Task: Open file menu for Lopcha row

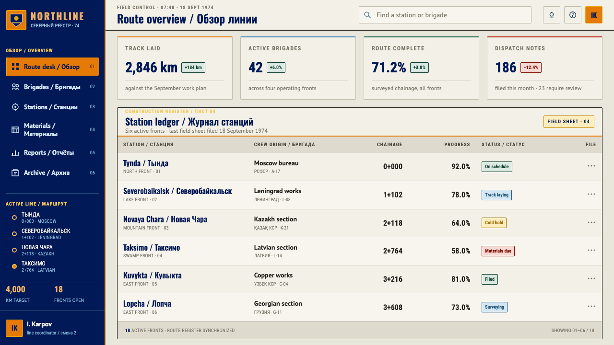Action: [591, 307]
